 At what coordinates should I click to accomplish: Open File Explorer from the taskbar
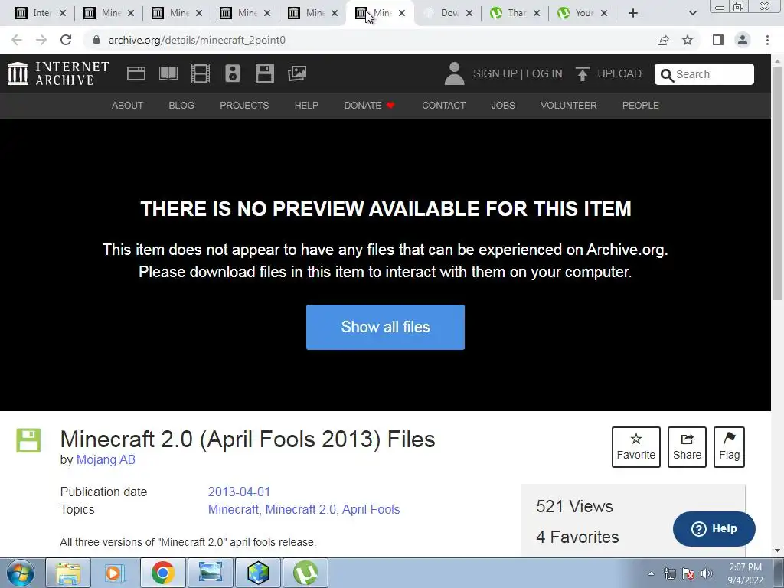68,573
